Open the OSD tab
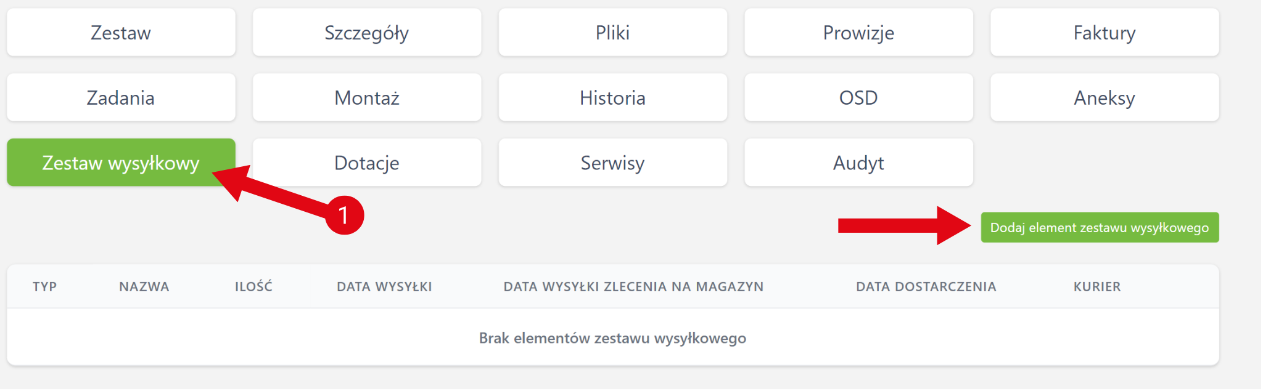1263x391 pixels. (858, 98)
